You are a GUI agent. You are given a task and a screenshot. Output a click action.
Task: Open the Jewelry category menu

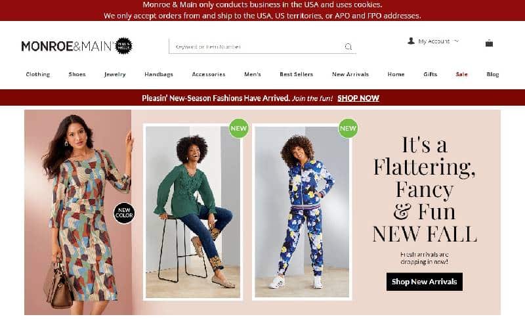pyautogui.click(x=115, y=74)
